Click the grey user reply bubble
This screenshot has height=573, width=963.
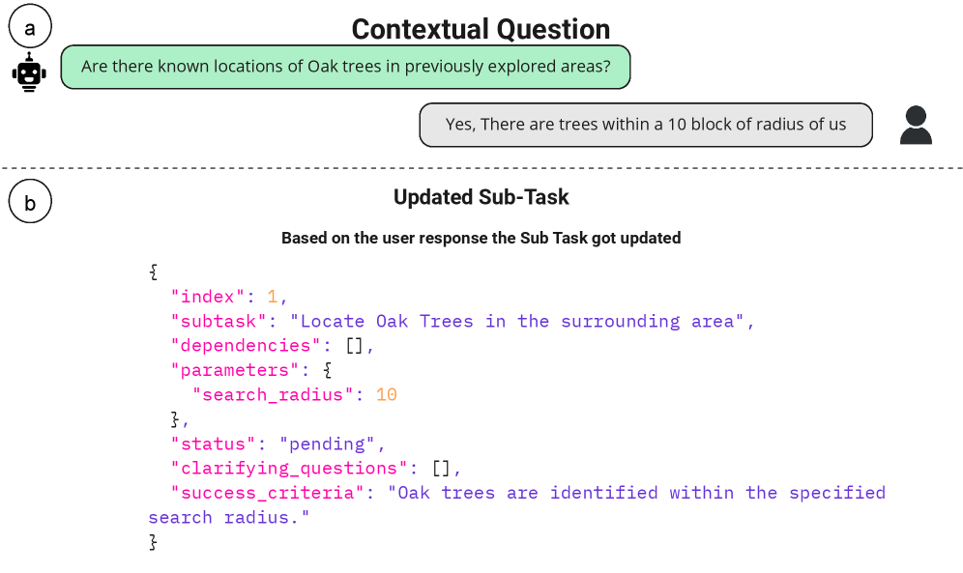click(645, 125)
